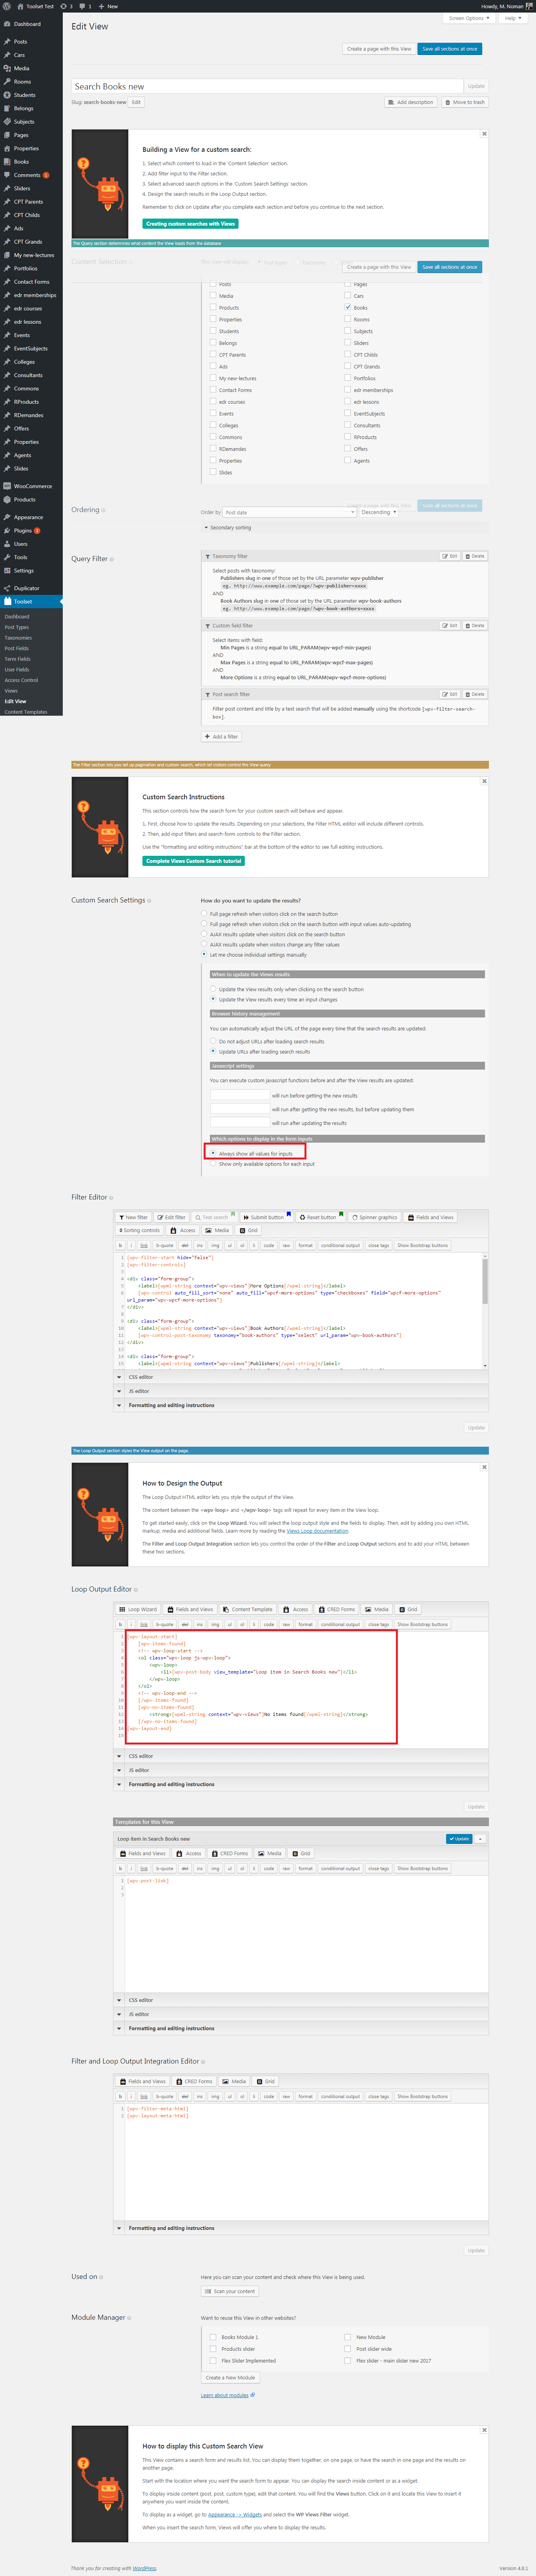Open Screen Options dropdown

468,18
